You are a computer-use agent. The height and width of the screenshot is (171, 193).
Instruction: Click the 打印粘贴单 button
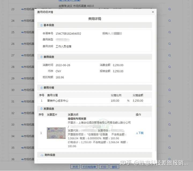[x=89, y=167]
